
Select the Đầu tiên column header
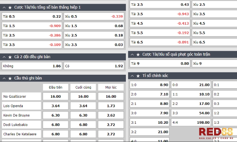pos(56,87)
